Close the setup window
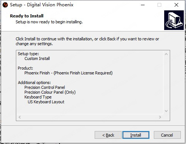The width and height of the screenshot is (186, 144). (x=176, y=5)
